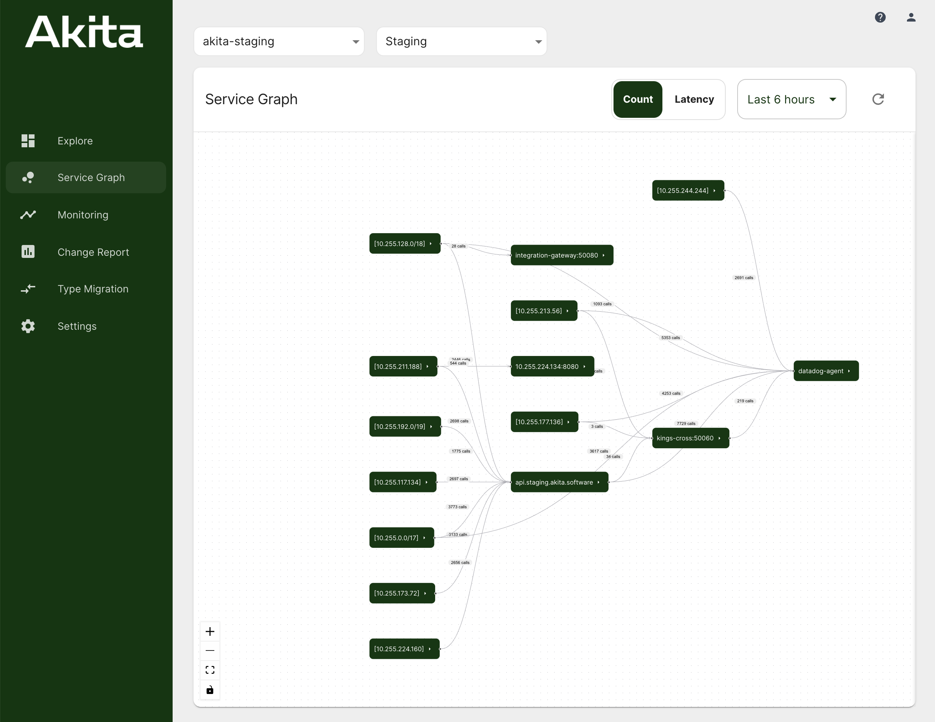Expand the datadog-agent node arrow
The height and width of the screenshot is (722, 935).
click(849, 371)
